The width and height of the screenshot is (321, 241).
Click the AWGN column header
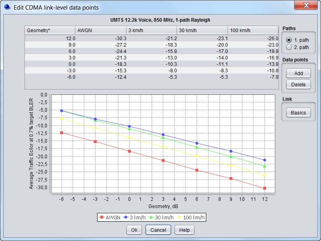101,31
